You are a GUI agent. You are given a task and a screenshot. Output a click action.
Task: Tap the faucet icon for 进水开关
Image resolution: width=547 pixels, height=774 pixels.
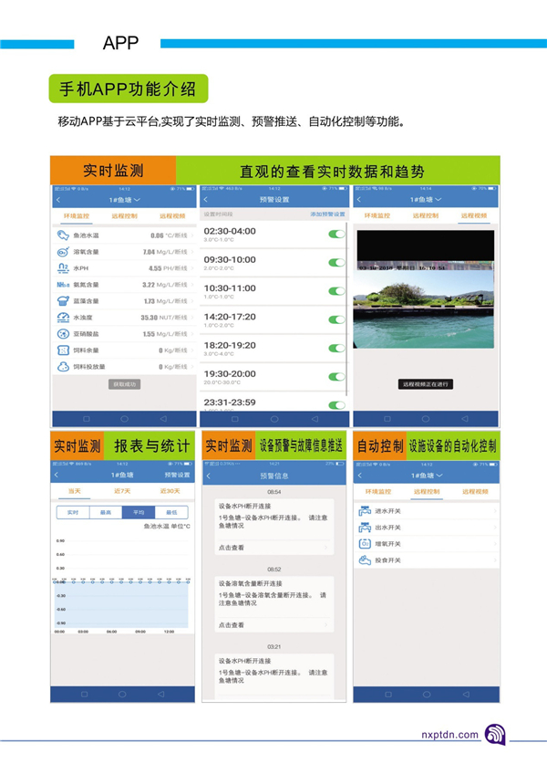[365, 511]
